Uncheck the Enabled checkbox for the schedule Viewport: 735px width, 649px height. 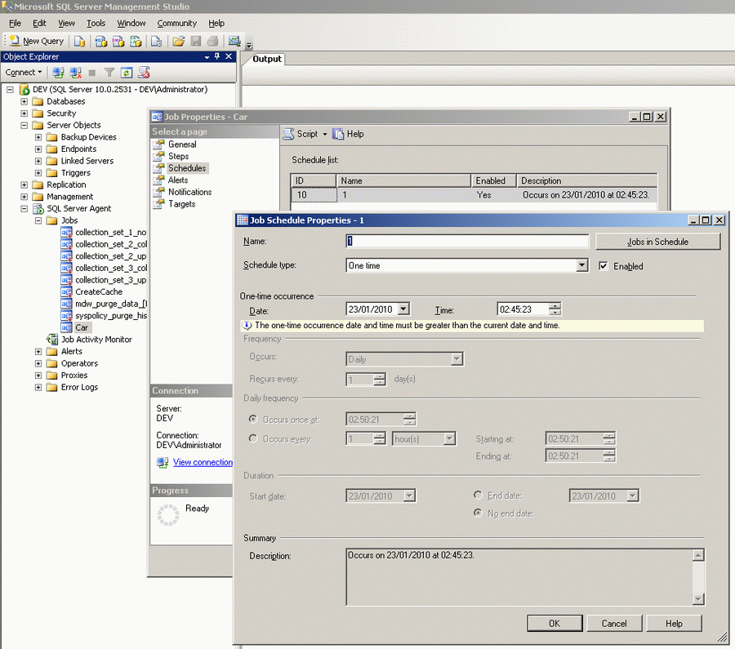click(x=604, y=266)
